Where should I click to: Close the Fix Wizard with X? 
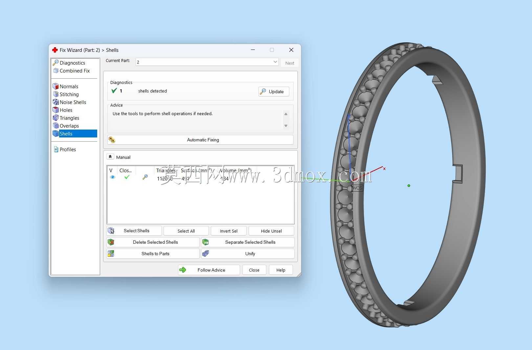(x=291, y=50)
